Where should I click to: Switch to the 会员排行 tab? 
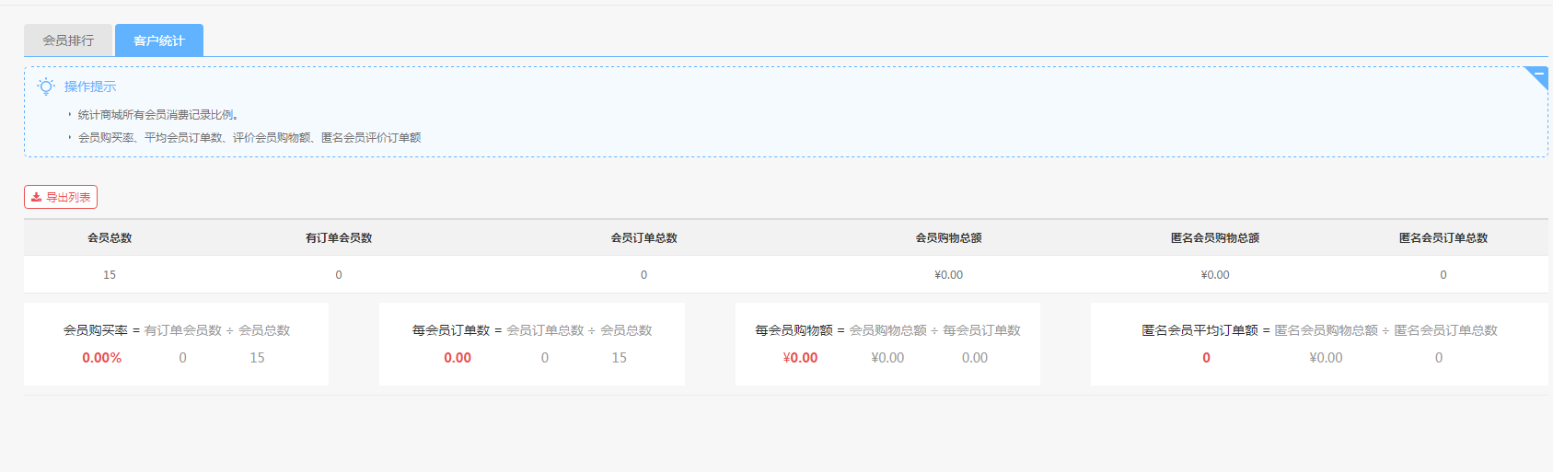[68, 40]
